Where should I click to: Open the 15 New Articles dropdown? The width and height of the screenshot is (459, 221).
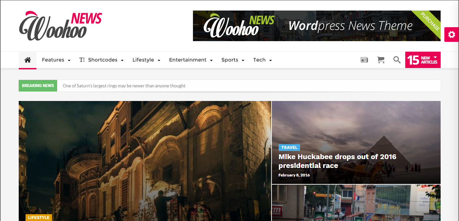click(x=423, y=60)
